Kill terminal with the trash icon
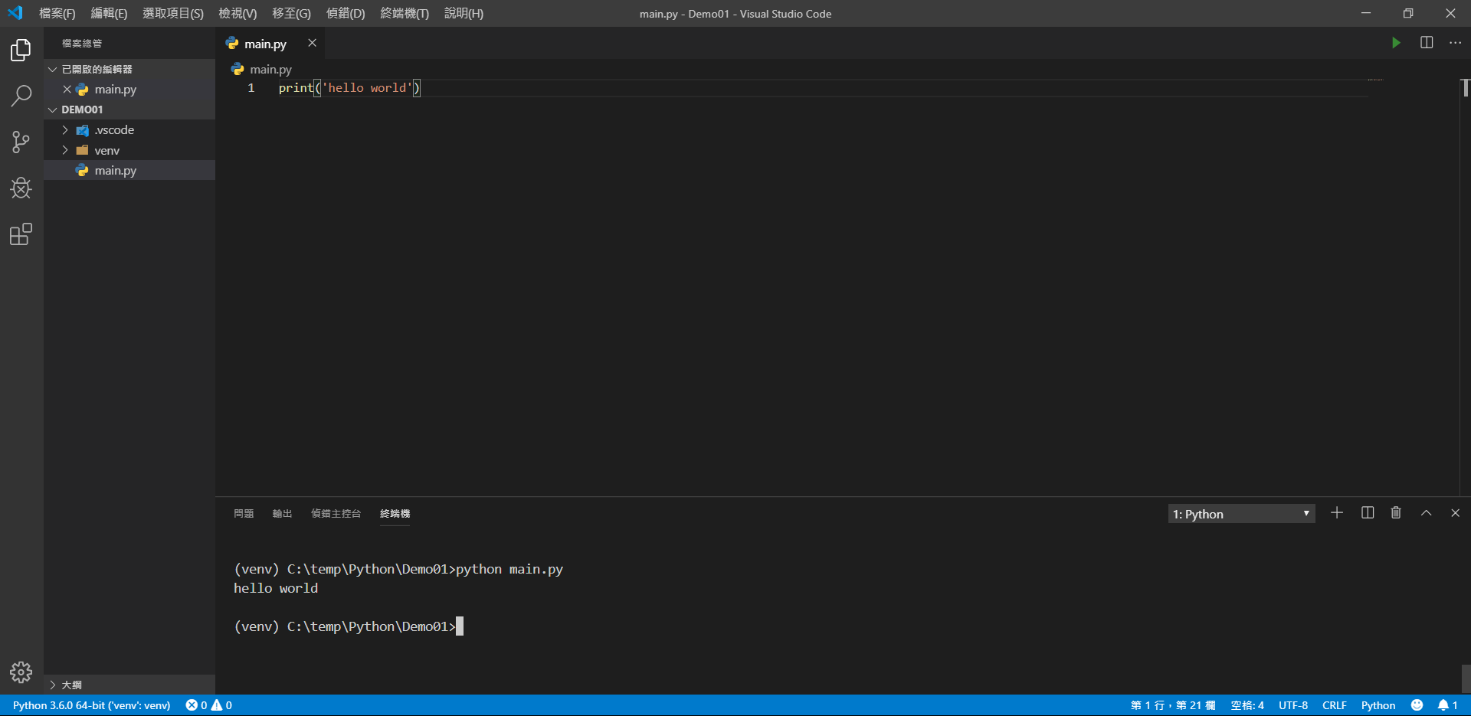Image resolution: width=1471 pixels, height=716 pixels. pyautogui.click(x=1396, y=513)
